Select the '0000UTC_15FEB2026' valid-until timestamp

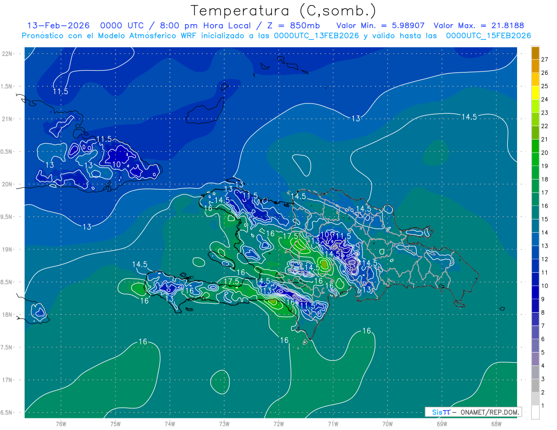(x=488, y=36)
